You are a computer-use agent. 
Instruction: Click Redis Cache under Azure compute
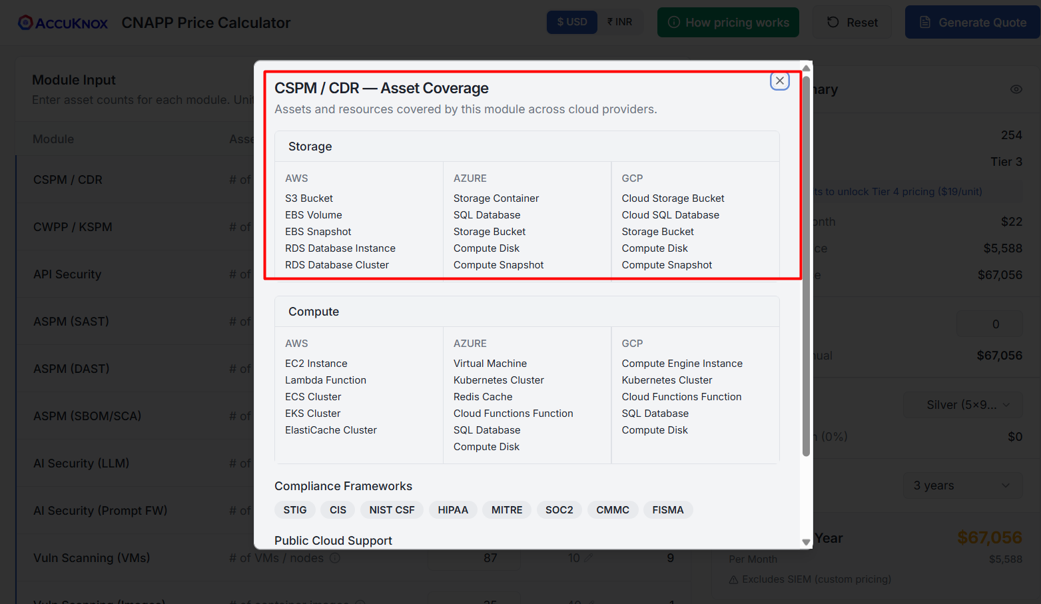(483, 397)
